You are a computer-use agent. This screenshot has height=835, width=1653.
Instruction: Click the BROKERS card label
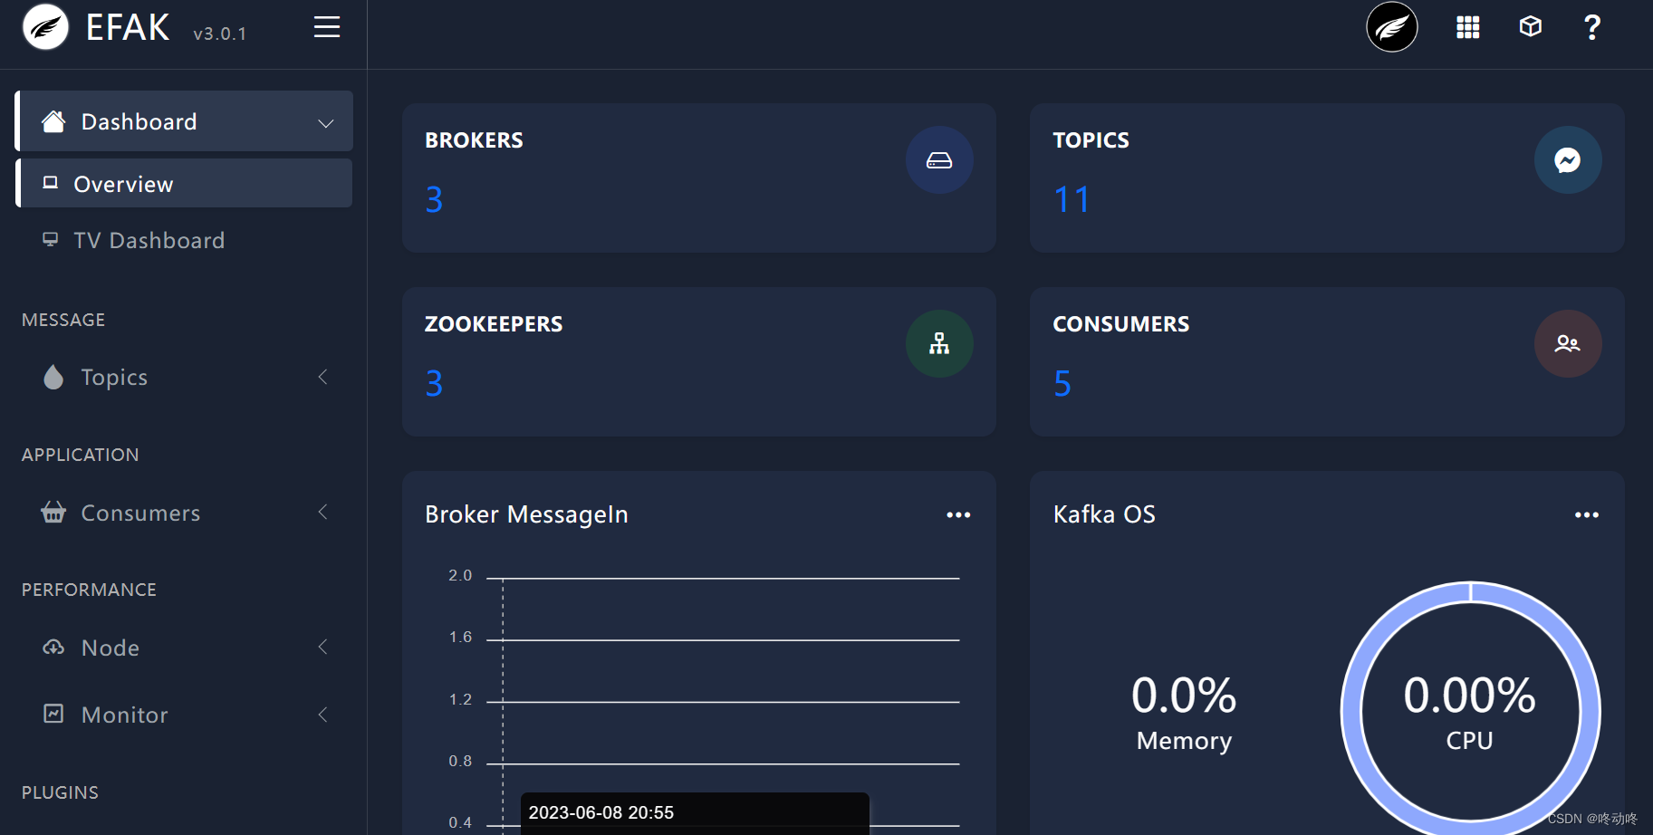point(474,140)
